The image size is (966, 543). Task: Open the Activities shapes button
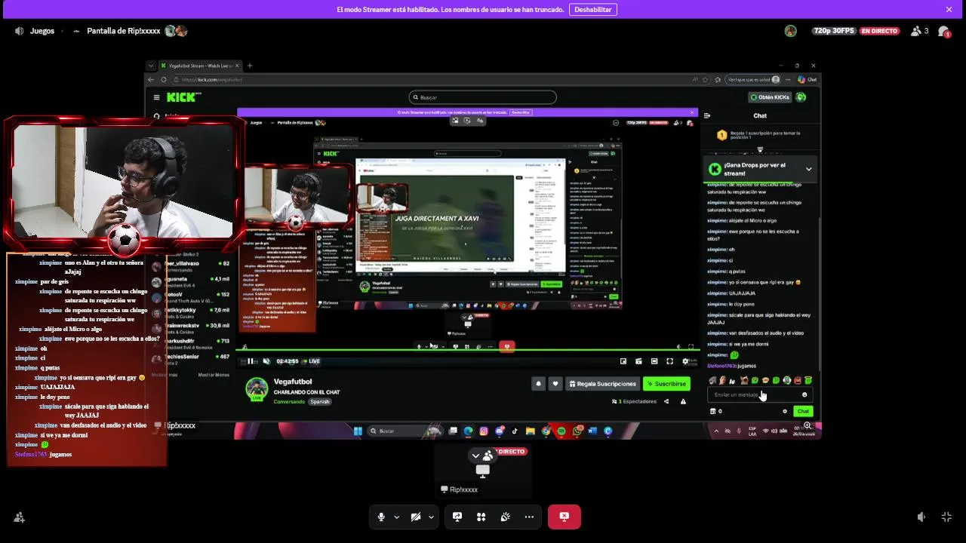tap(481, 517)
